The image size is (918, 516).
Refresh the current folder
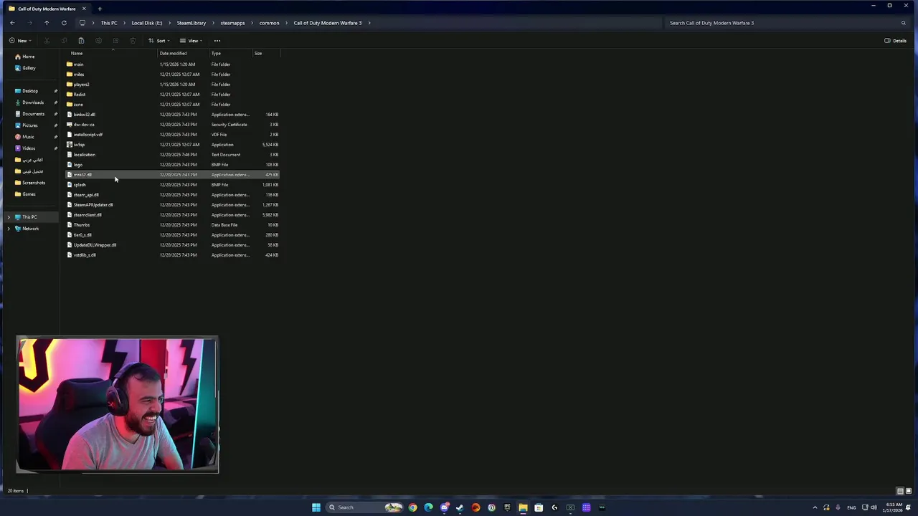[x=64, y=23]
